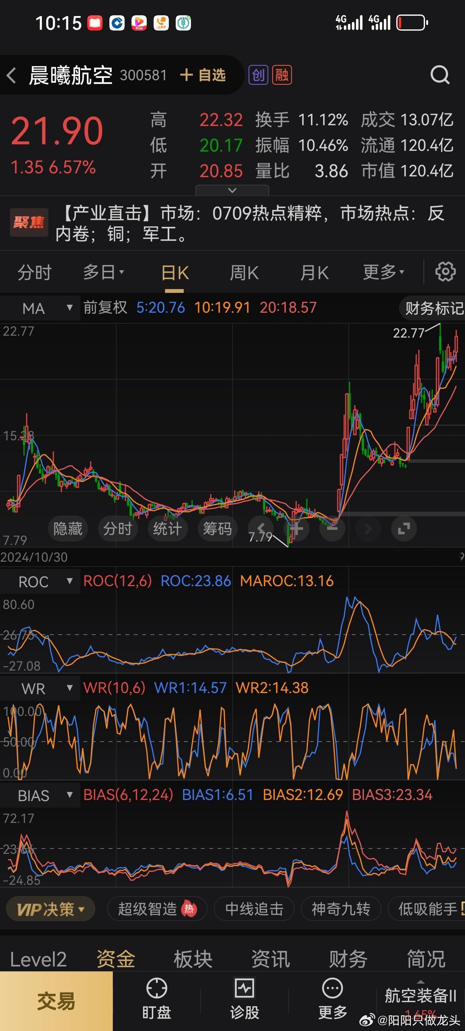Tap the 统计 overlay button

[167, 529]
